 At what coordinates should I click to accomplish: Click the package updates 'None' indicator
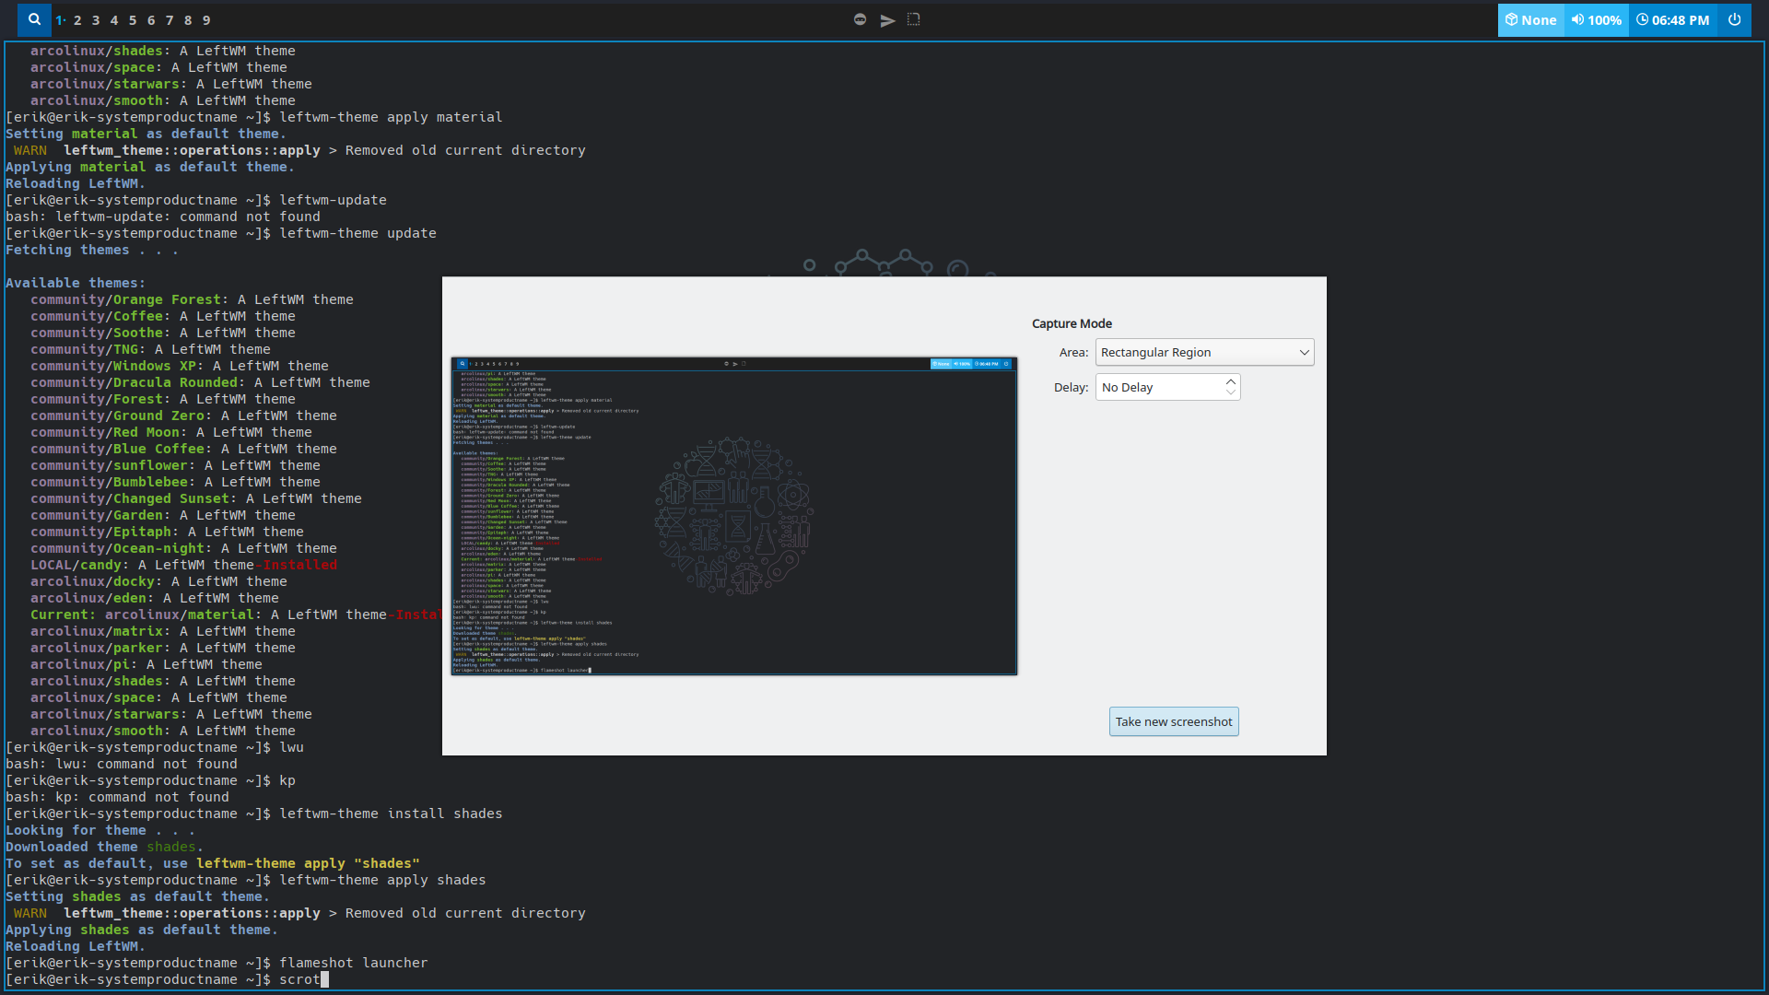pyautogui.click(x=1530, y=19)
